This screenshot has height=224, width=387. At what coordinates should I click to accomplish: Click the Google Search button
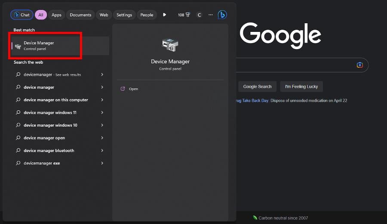coord(257,87)
